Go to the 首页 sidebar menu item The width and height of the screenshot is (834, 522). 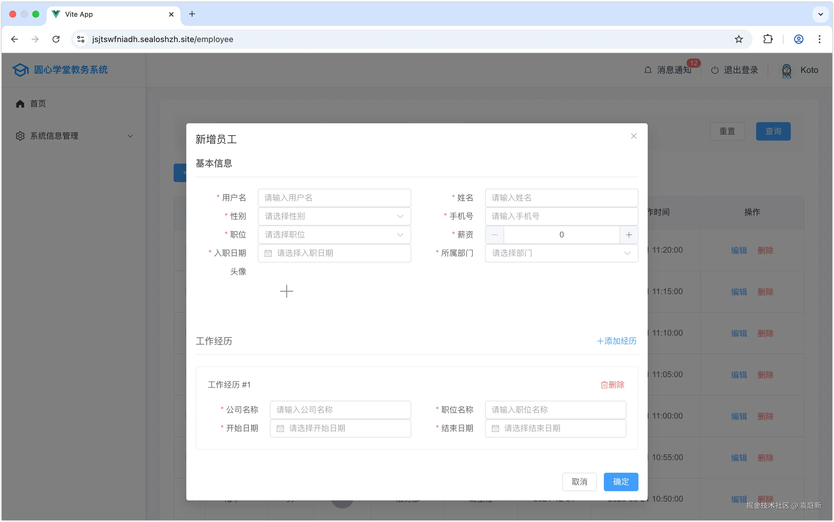tap(38, 104)
